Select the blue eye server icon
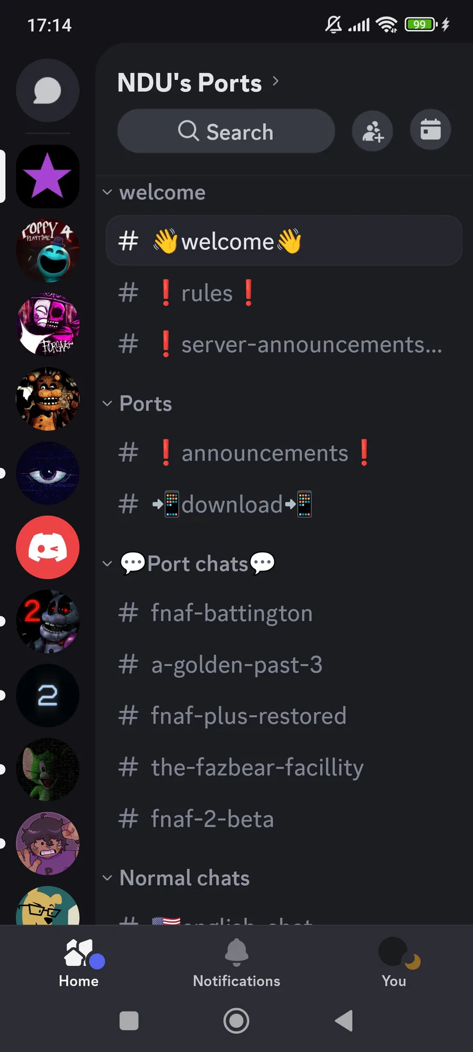 tap(48, 473)
